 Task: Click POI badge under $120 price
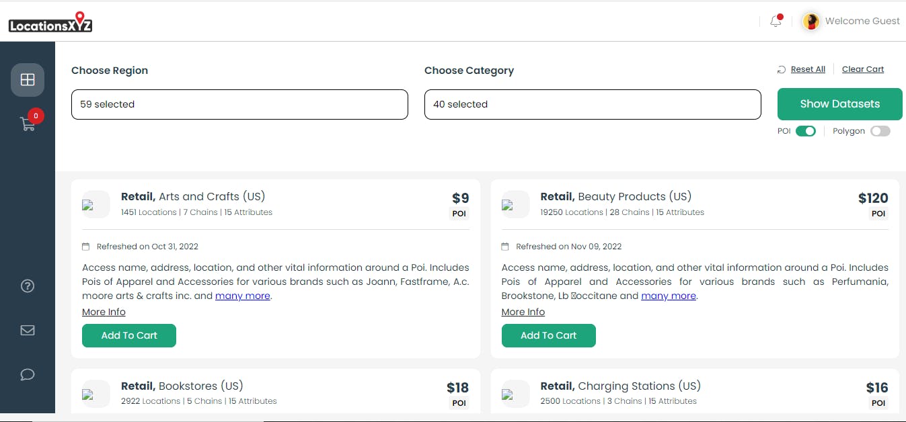878,214
